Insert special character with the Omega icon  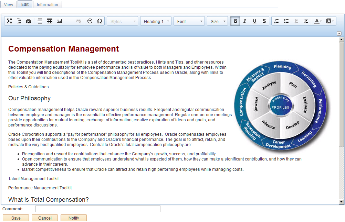coord(100,21)
